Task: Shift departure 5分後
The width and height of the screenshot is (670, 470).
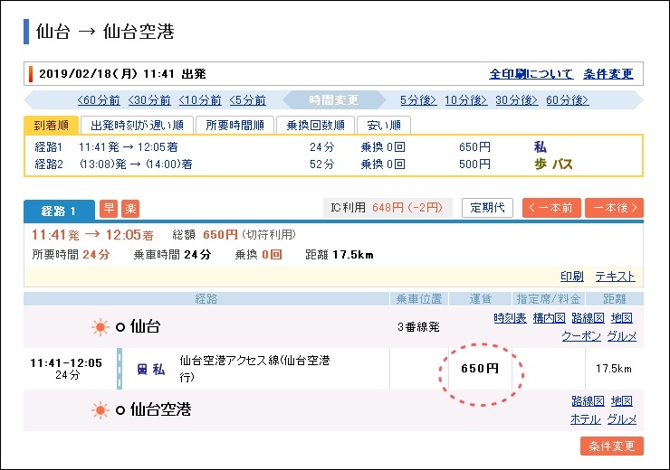Action: (x=418, y=100)
